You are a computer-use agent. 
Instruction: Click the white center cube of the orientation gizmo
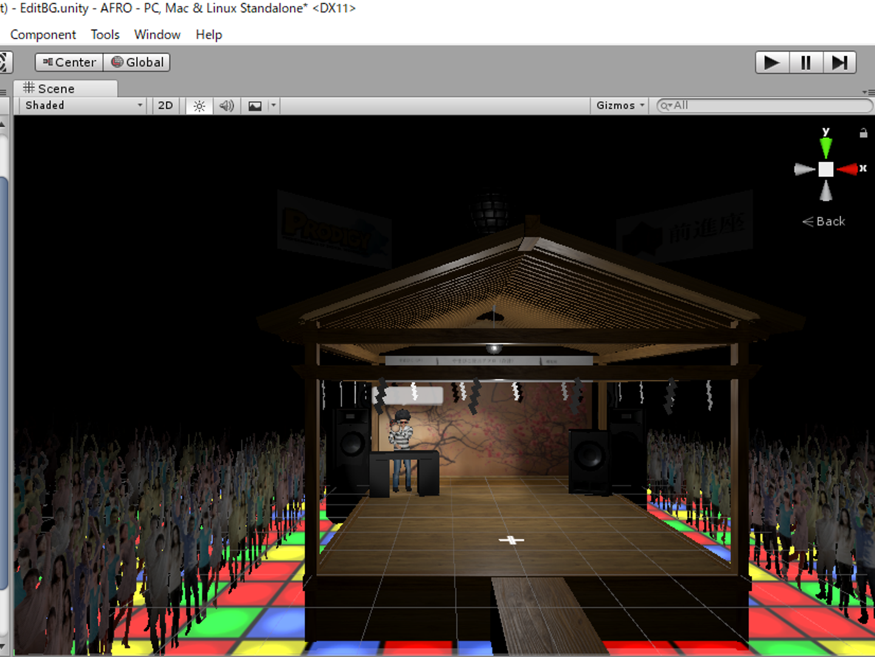pyautogui.click(x=825, y=169)
